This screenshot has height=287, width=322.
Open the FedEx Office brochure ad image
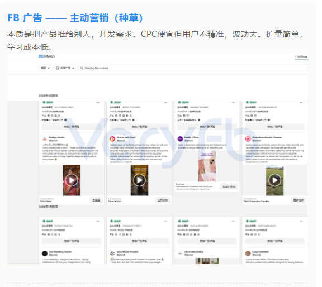[x=207, y=166]
